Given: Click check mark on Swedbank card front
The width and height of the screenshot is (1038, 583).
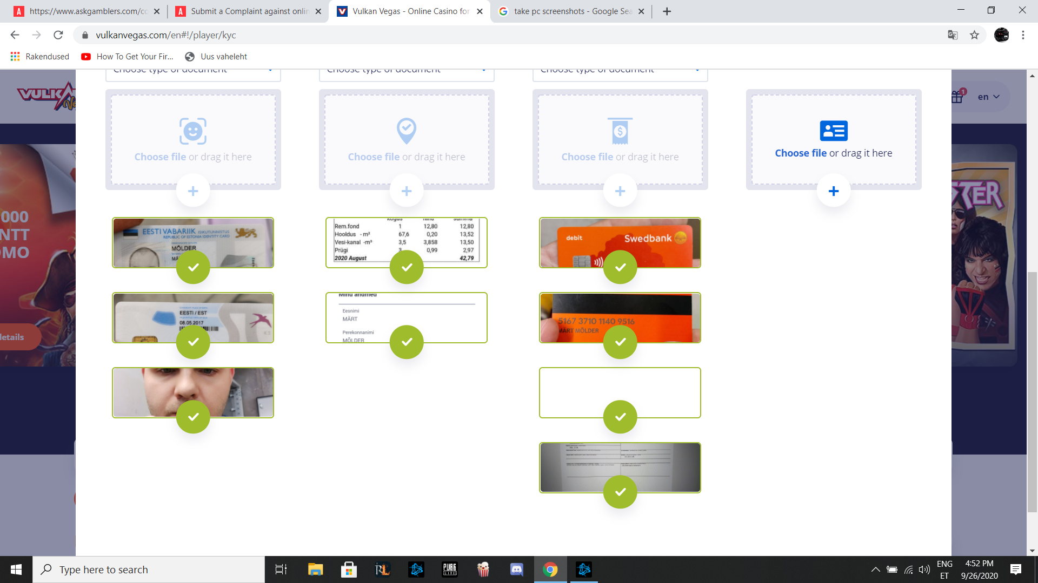Looking at the screenshot, I should point(620,267).
